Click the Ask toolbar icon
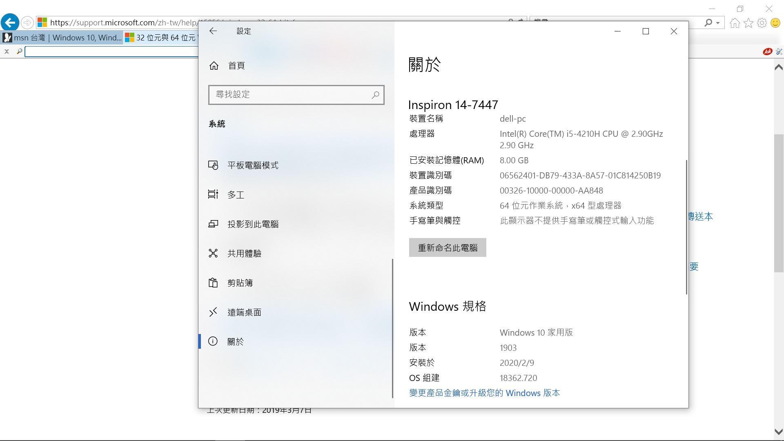 click(x=767, y=51)
